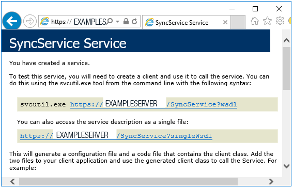Click the vertical scrollbar down arrow
The image size is (293, 188).
(x=286, y=166)
